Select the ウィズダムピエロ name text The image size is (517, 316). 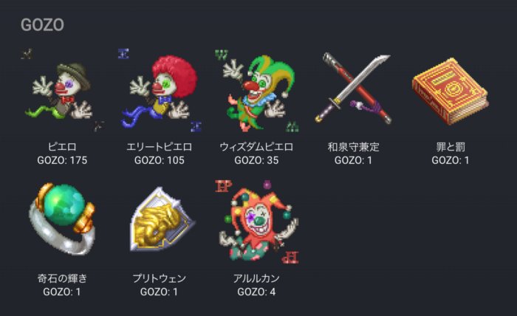pos(256,147)
